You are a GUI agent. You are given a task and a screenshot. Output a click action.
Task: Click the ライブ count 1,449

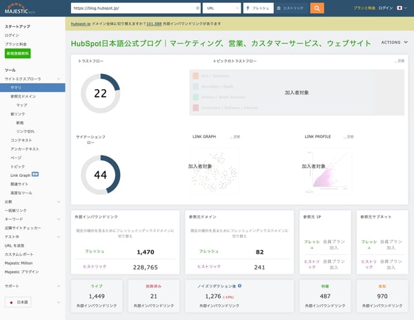point(97,297)
